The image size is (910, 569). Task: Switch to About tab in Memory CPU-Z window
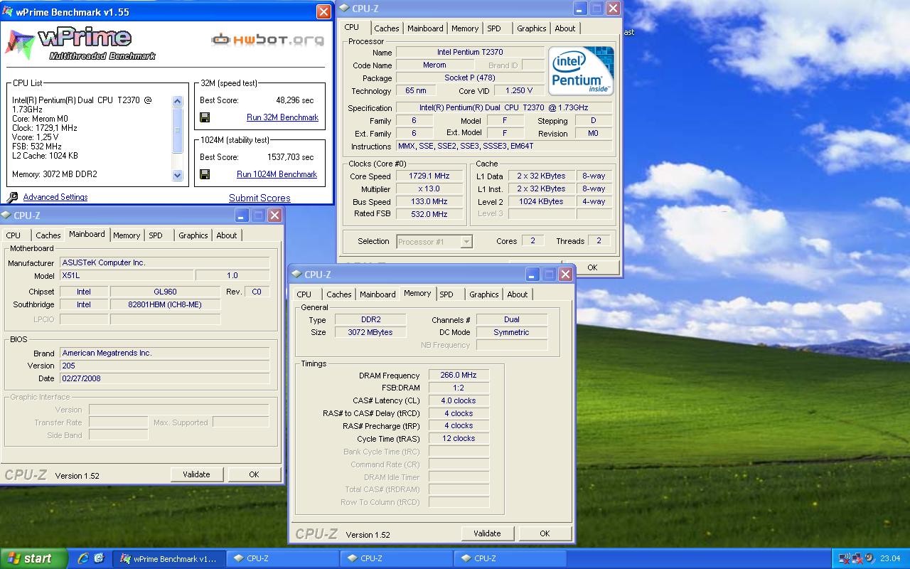(x=518, y=294)
